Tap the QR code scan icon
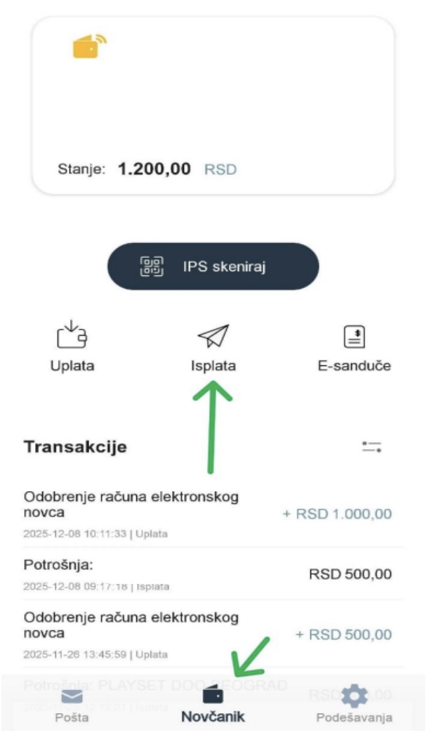 coord(152,267)
